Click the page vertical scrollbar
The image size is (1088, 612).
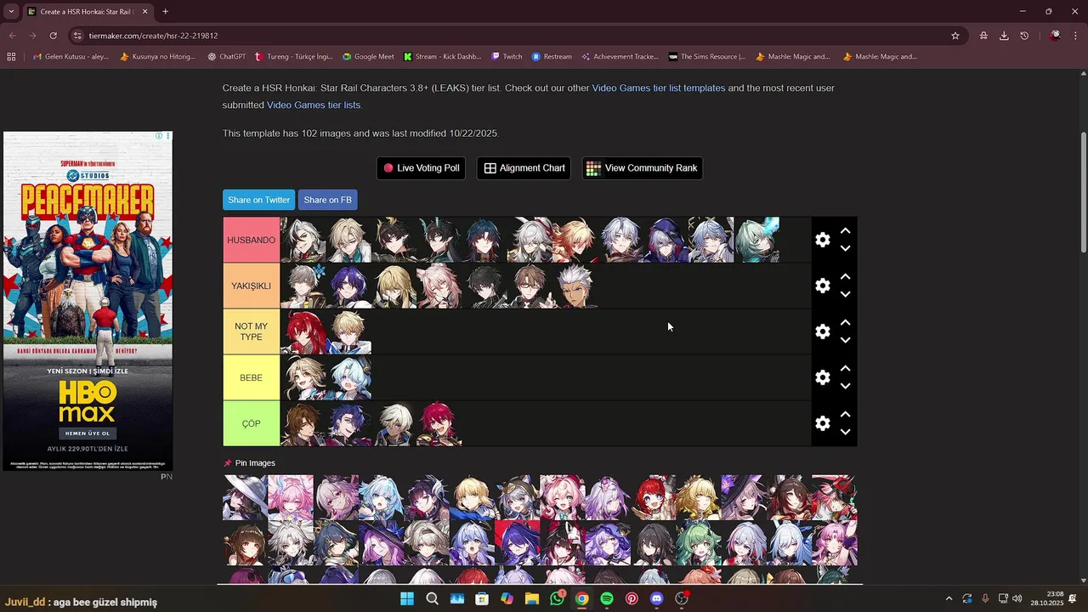pyautogui.click(x=1083, y=191)
